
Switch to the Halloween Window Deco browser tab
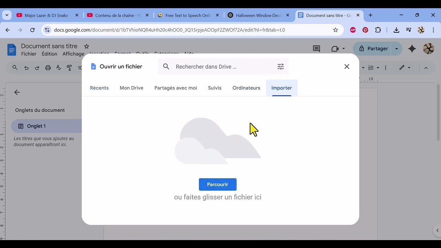[259, 15]
